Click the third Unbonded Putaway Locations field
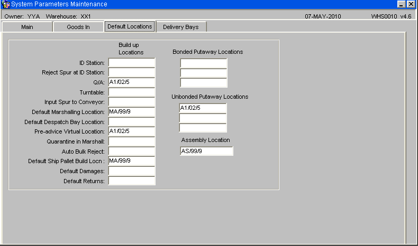 (x=203, y=128)
